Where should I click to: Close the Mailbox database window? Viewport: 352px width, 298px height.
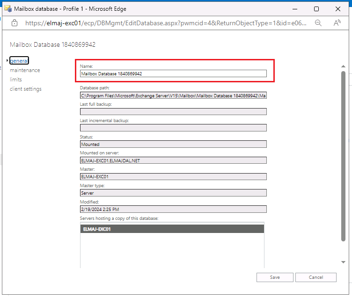338,9
